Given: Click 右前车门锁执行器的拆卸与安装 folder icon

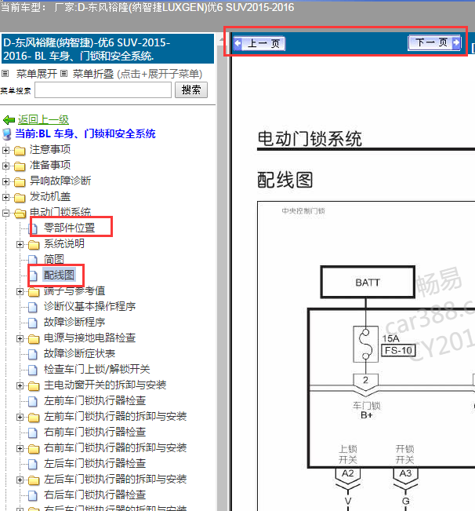Looking at the screenshot, I should coord(34,449).
